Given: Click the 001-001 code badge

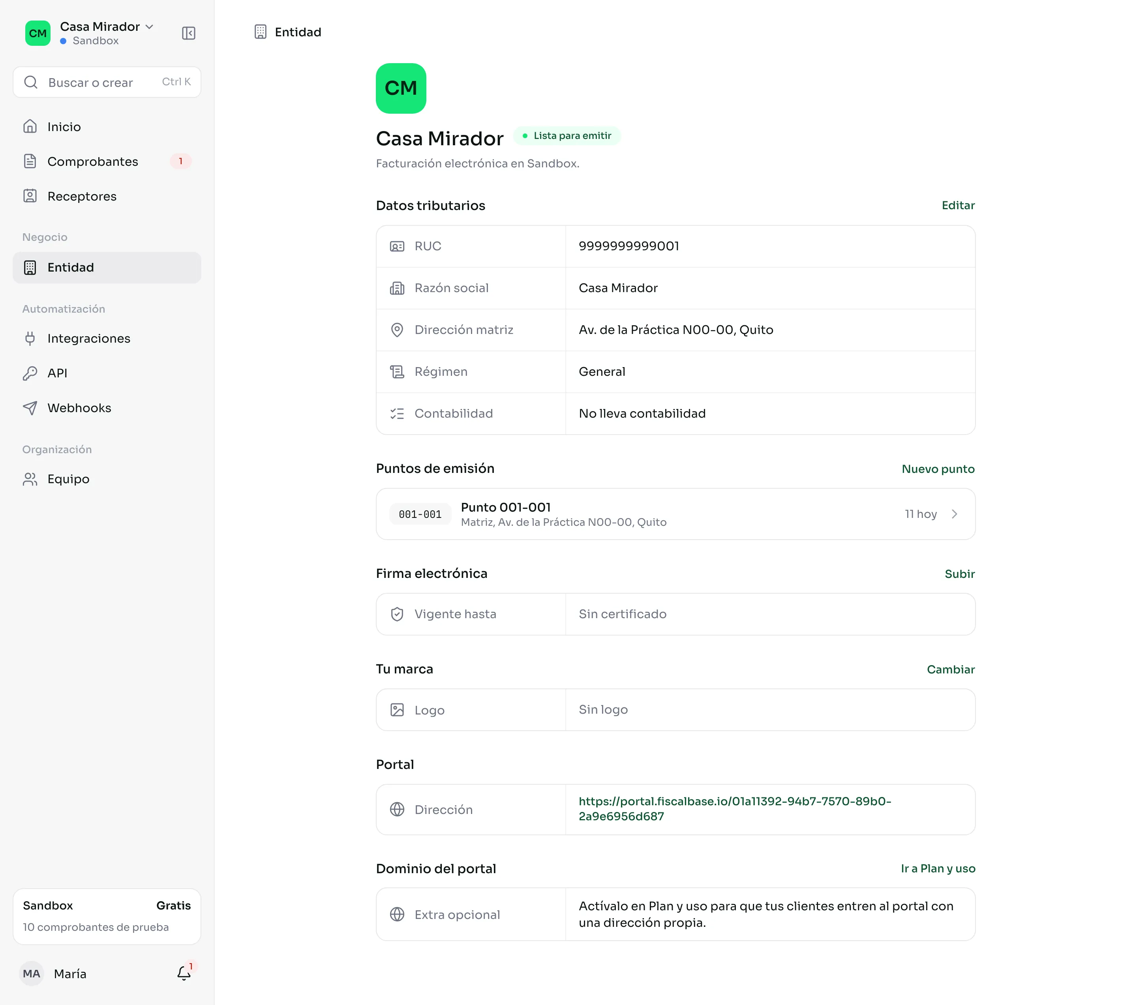Looking at the screenshot, I should (420, 514).
